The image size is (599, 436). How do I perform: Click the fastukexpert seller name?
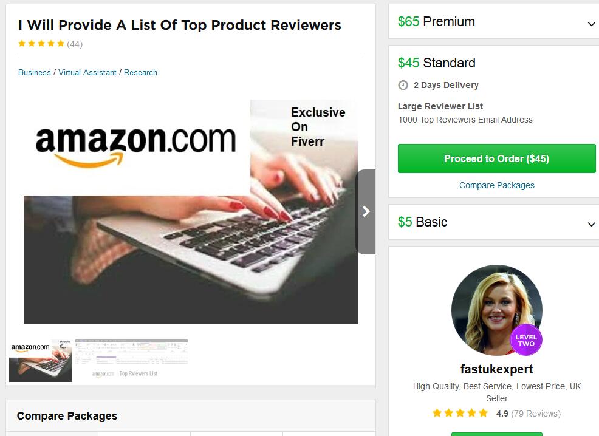coord(496,369)
